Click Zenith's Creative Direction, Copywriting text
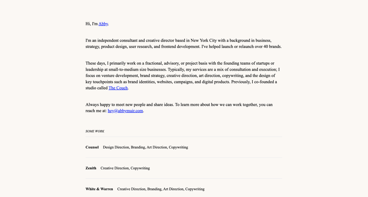The image size is (368, 197). 125,168
